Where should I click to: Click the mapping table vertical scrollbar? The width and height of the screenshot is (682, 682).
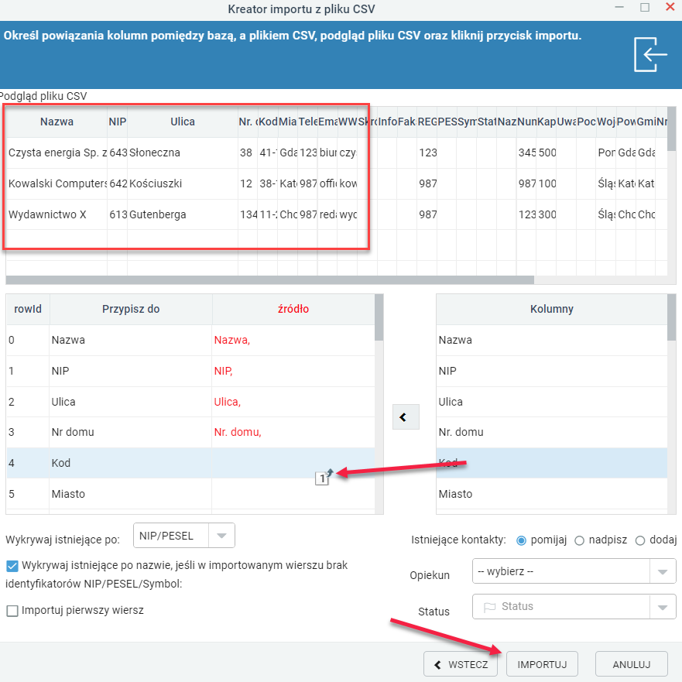pos(379,317)
